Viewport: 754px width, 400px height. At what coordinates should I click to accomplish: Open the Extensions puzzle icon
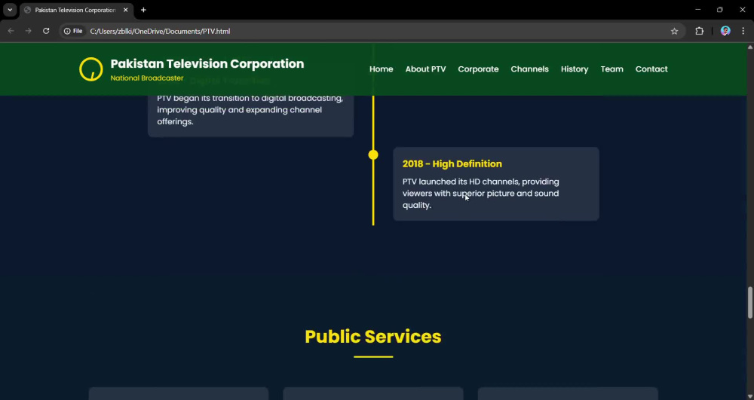click(699, 31)
